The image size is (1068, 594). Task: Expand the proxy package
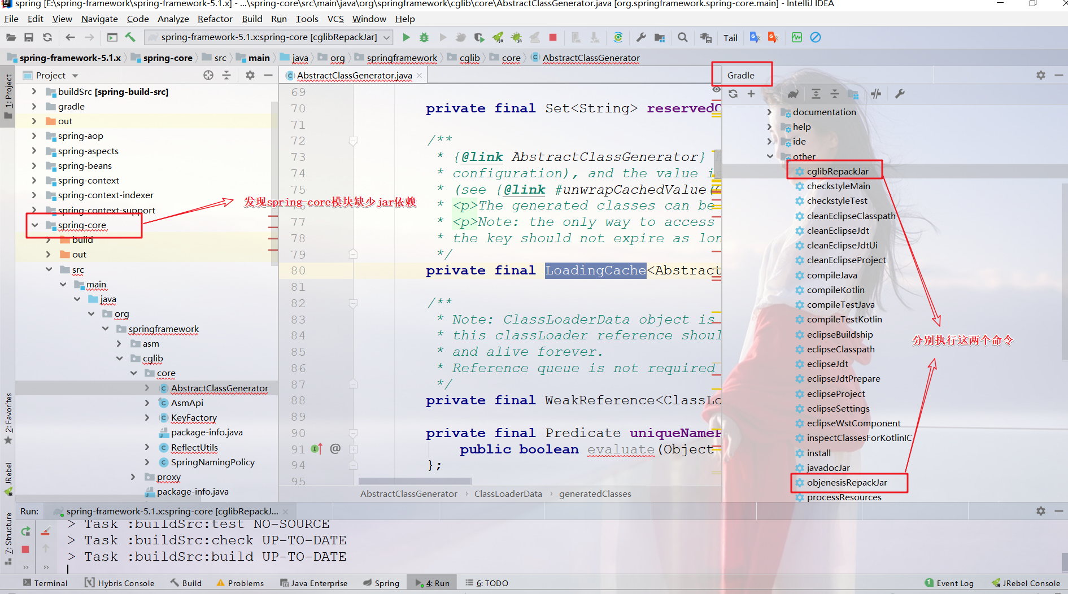pos(133,477)
